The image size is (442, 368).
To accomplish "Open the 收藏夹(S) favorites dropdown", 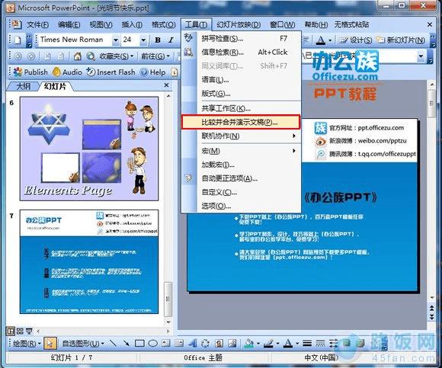I will point(116,56).
